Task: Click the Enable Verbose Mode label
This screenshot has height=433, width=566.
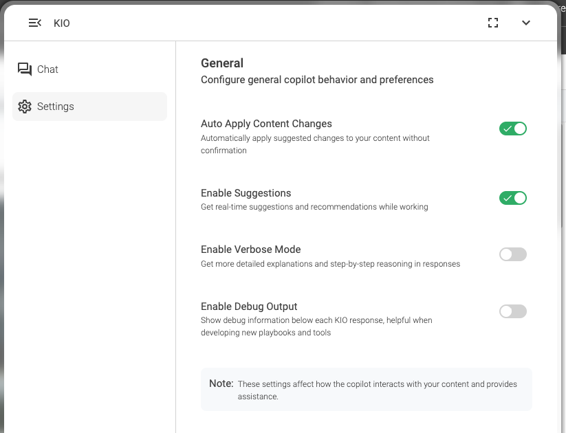Action: pyautogui.click(x=250, y=249)
